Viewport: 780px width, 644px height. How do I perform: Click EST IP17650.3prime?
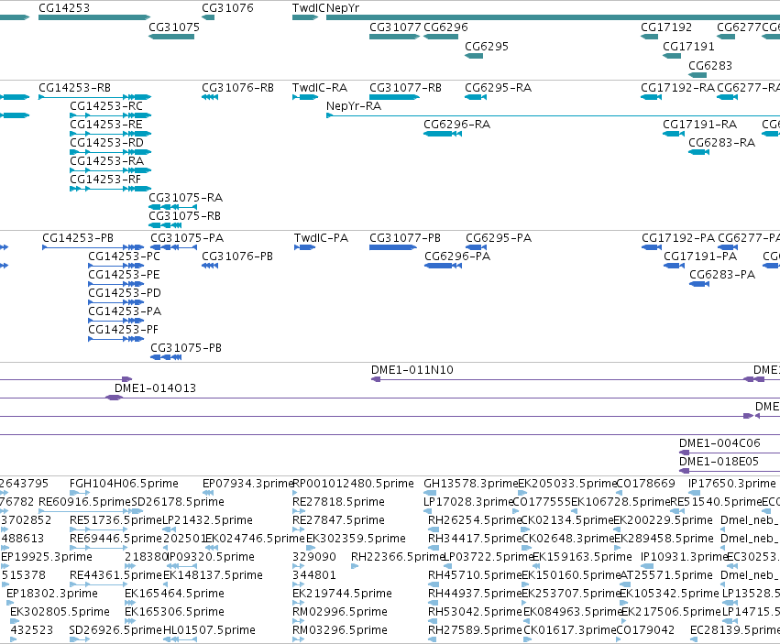(731, 484)
